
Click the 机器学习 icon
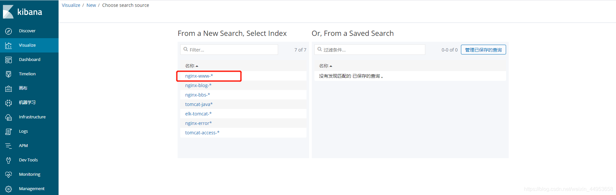[x=9, y=103]
